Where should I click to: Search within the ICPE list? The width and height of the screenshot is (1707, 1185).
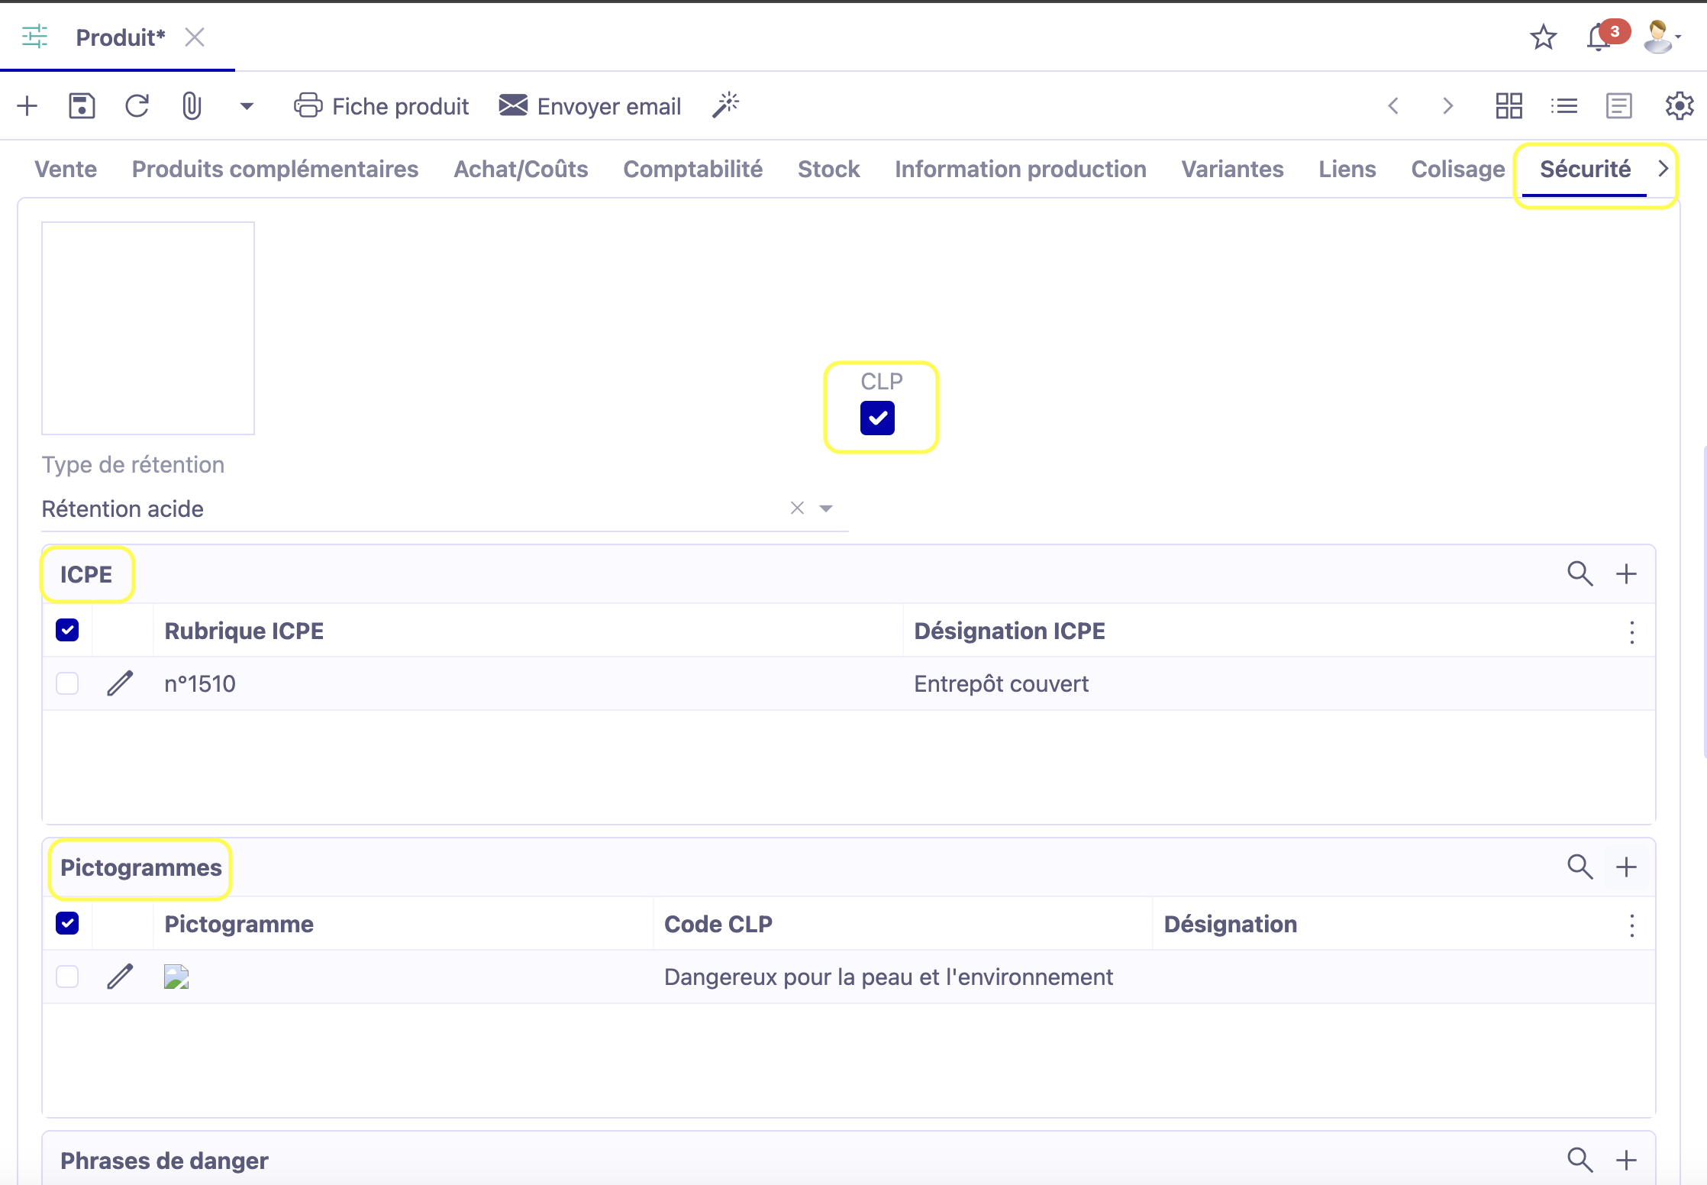tap(1580, 573)
